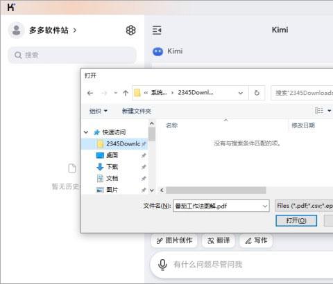The image size is (333, 284).
Task: Refresh the folder view
Action: coord(257,93)
